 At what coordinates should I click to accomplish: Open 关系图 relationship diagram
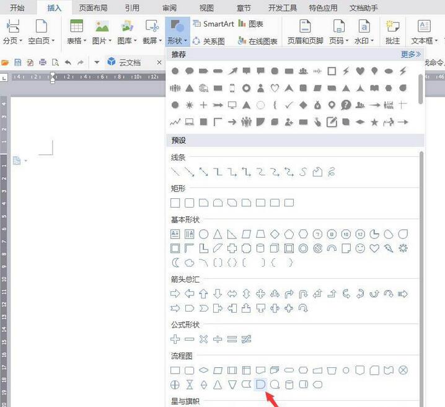click(209, 41)
